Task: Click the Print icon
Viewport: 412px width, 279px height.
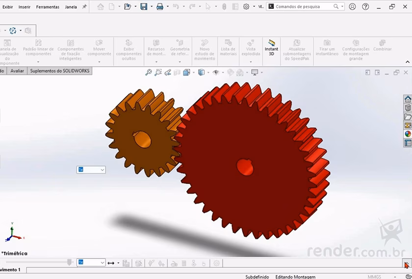Action: (160, 7)
